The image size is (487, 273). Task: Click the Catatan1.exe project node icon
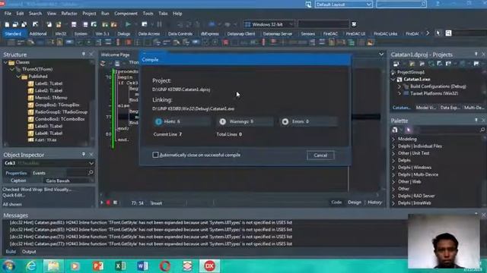tap(399, 80)
